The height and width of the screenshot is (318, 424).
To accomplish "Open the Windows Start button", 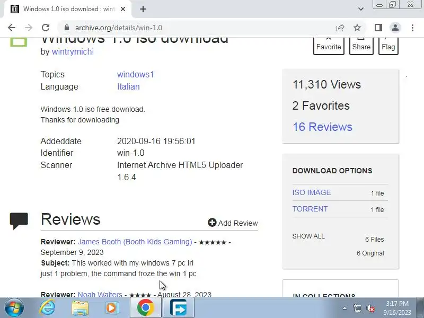I will point(14,308).
